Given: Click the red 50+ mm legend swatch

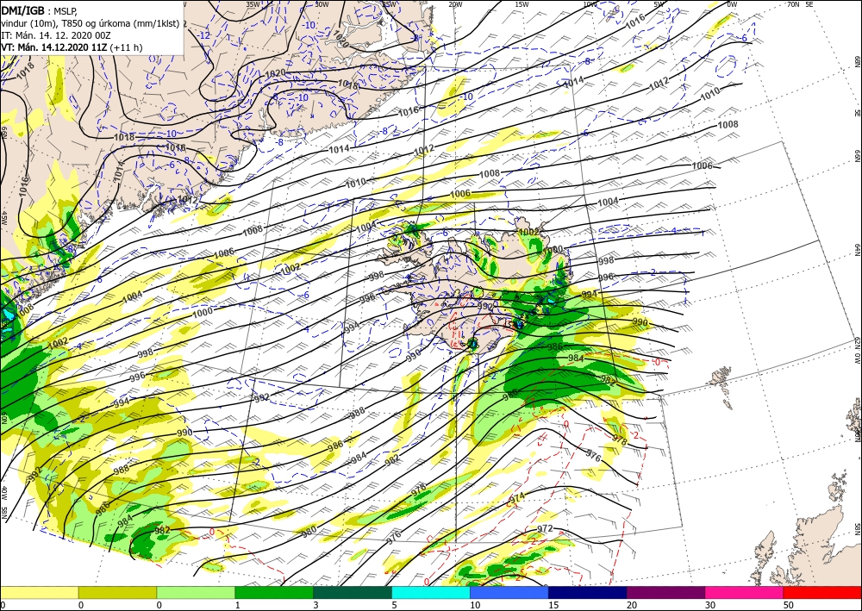Looking at the screenshot, I should [x=822, y=592].
